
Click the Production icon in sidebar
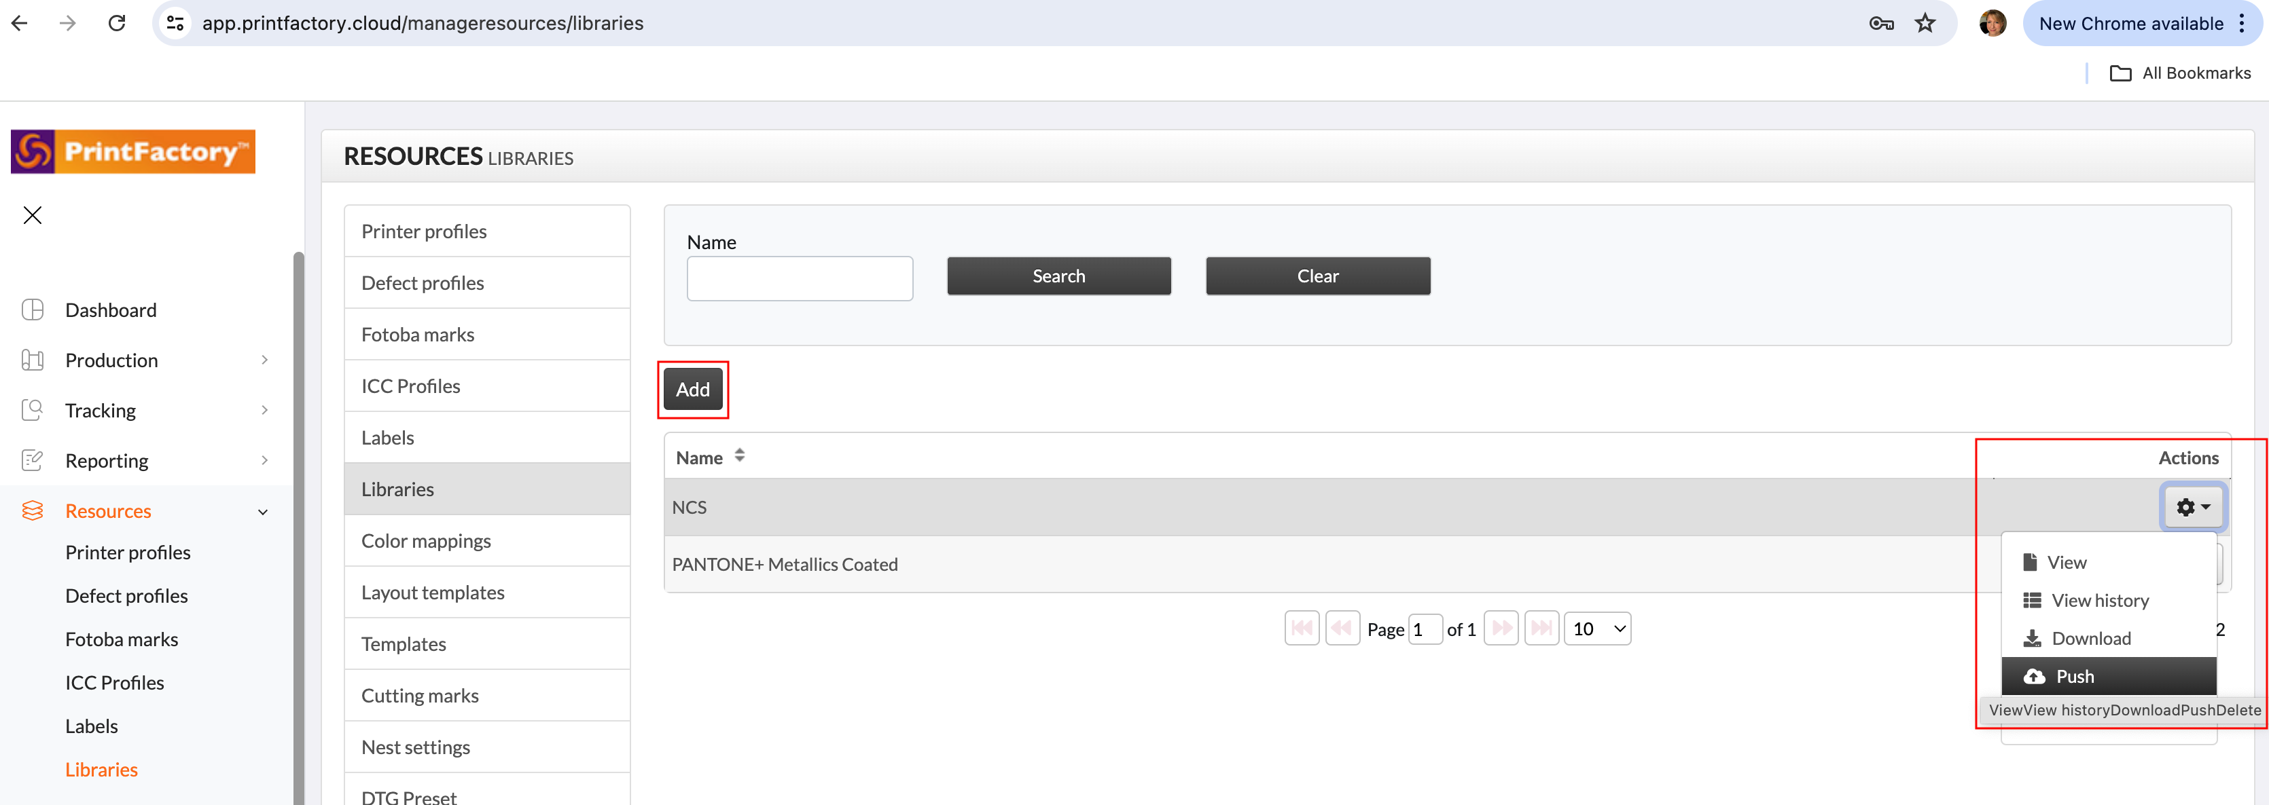coord(33,360)
